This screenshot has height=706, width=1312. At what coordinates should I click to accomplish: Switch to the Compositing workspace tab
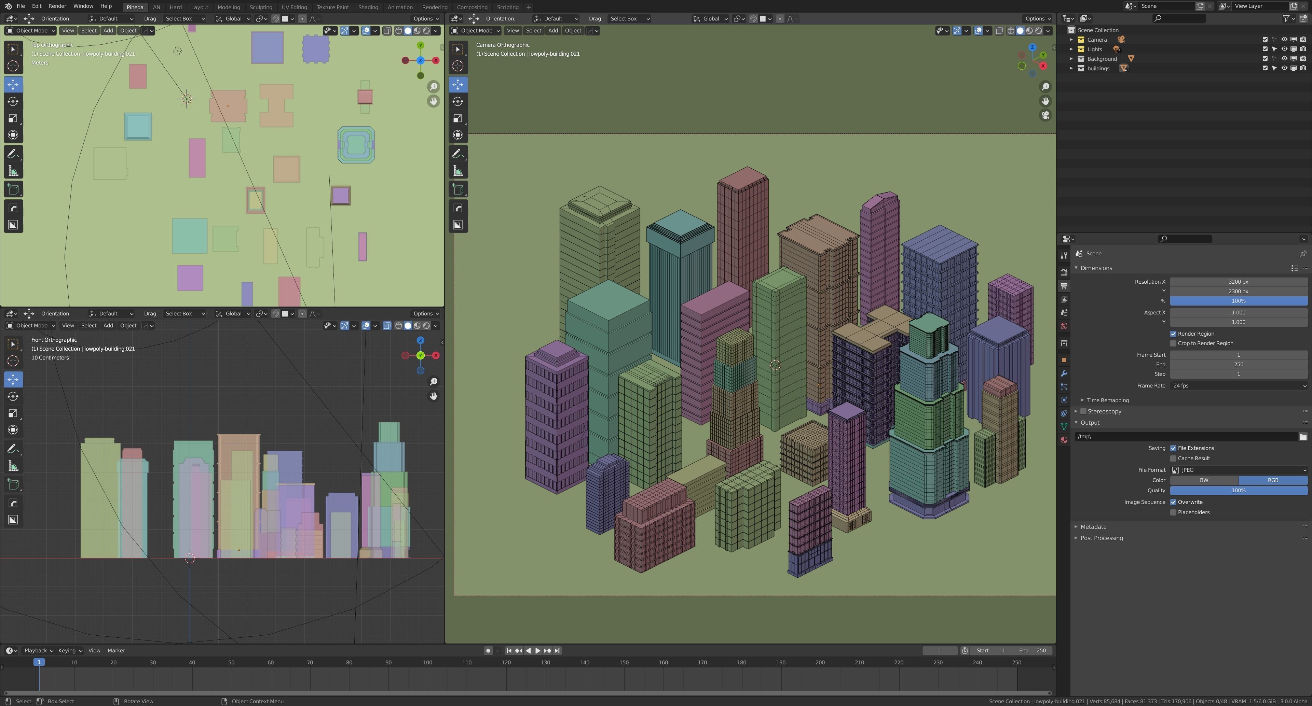point(472,7)
